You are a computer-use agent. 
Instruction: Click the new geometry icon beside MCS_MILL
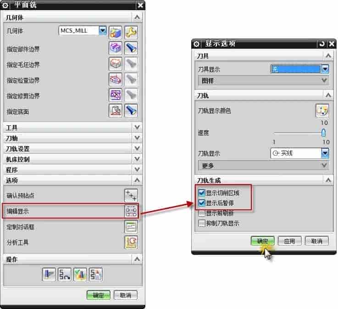116,33
